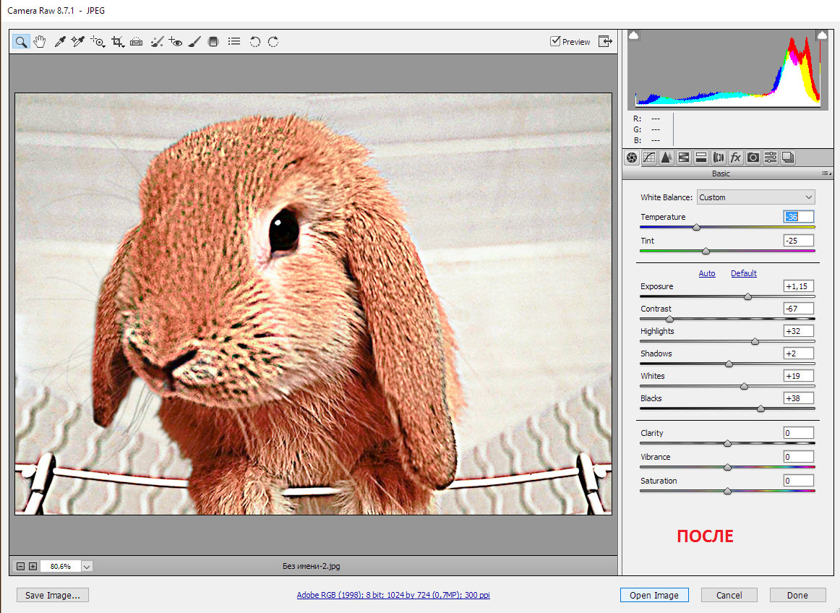This screenshot has height=613, width=840.
Task: Select the Spot Removal tool
Action: point(156,42)
